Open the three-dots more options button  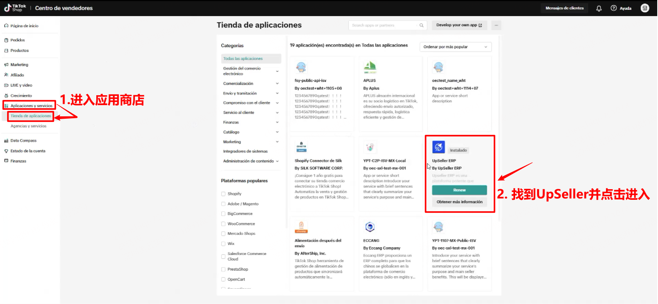(x=496, y=25)
